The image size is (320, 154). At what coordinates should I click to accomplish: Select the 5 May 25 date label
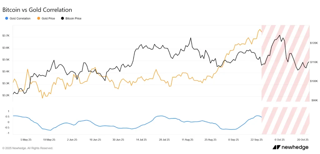point(26,140)
